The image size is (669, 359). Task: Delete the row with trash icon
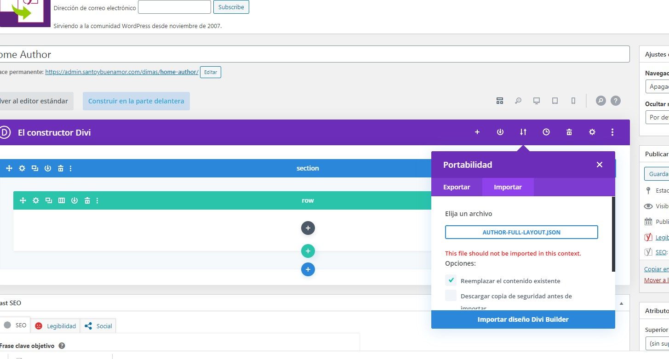[87, 200]
